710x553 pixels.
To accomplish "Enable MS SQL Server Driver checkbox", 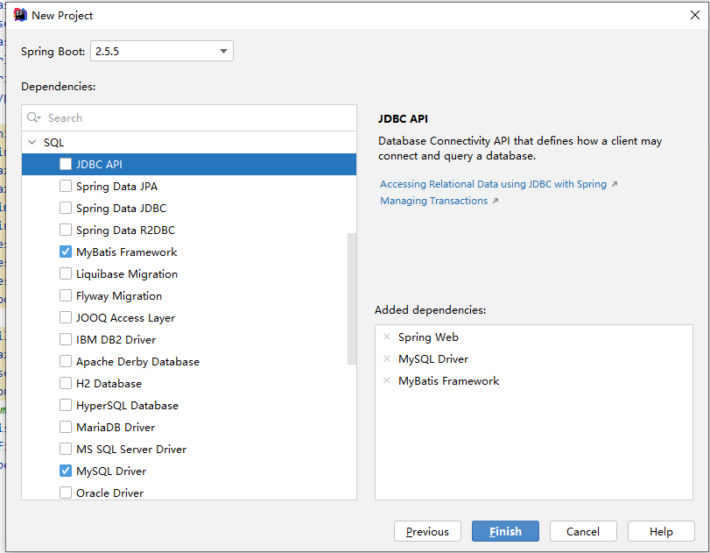I will (66, 449).
